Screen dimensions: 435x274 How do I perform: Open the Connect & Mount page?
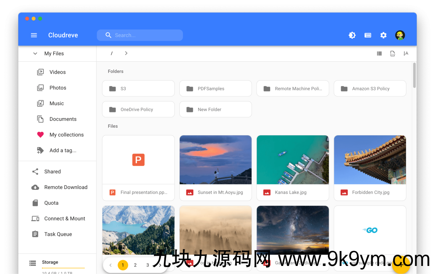point(64,219)
